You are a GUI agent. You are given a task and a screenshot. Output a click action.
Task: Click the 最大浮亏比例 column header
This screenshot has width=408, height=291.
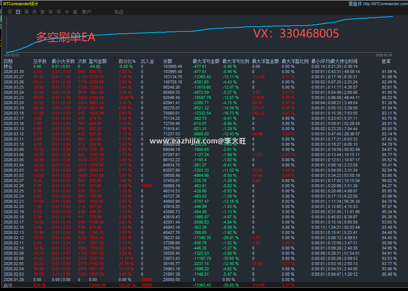point(236,62)
